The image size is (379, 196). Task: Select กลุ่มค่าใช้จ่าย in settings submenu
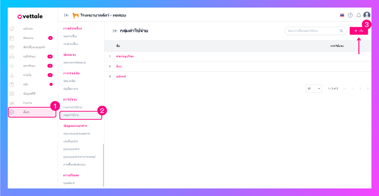point(71,115)
